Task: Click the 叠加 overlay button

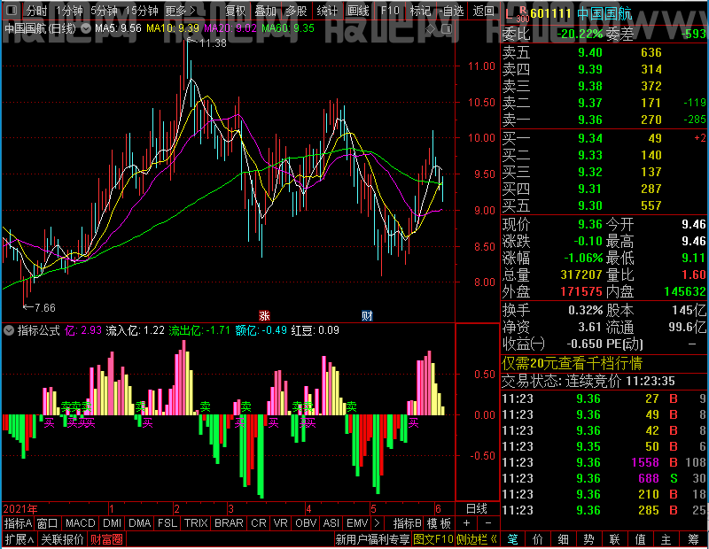Action: tap(265, 11)
